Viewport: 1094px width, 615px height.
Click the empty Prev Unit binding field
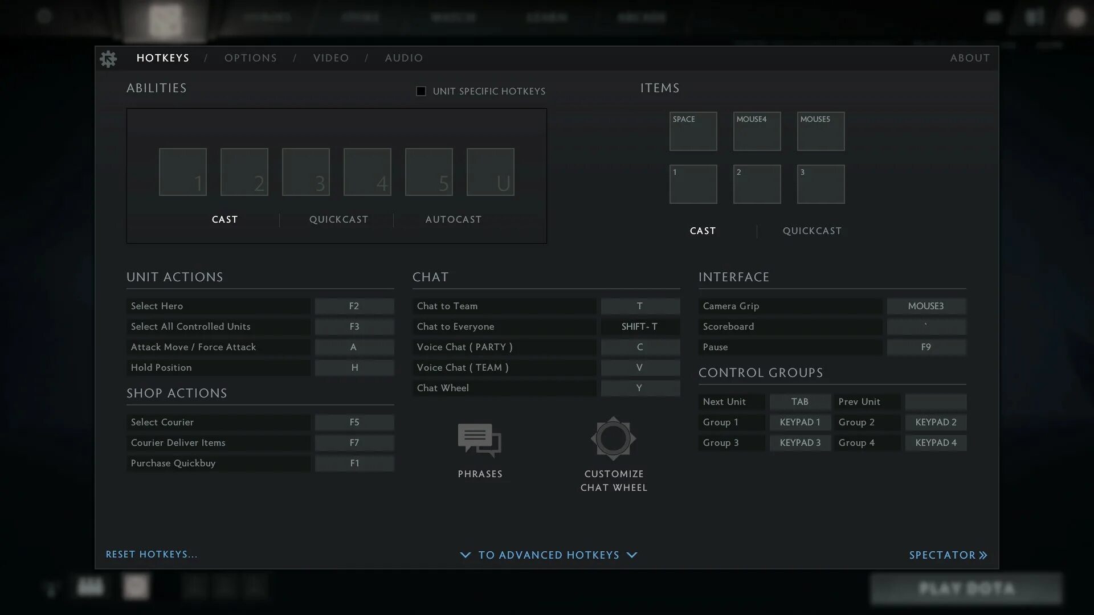pos(935,402)
